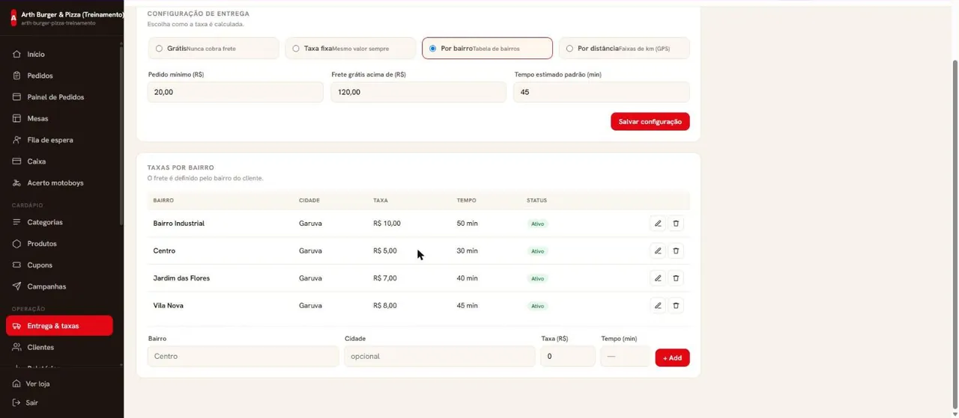The image size is (959, 418).
Task: Click the Cidade optional field
Action: point(440,356)
